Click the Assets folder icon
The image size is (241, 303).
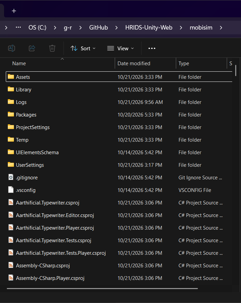tap(11, 77)
